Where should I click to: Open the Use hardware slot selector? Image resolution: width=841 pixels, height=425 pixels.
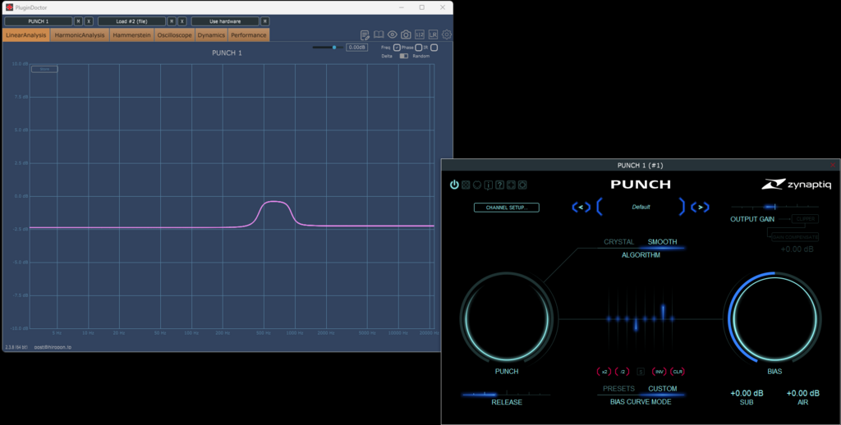[x=225, y=21]
